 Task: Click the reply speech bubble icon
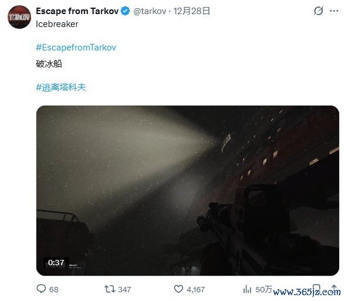point(41,289)
